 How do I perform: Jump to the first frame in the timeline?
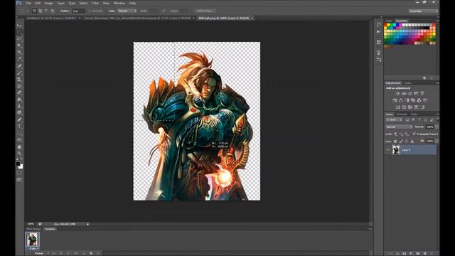pyautogui.click(x=54, y=253)
